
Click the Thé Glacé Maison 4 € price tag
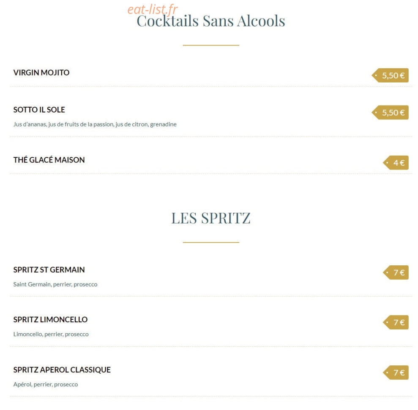pyautogui.click(x=396, y=162)
